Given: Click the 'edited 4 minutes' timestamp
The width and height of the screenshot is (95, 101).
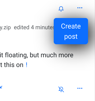Looking at the screenshot, I should (34, 27).
